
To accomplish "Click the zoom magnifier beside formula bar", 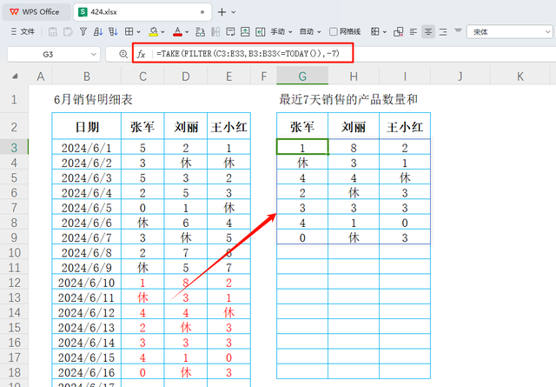I will pyautogui.click(x=123, y=54).
